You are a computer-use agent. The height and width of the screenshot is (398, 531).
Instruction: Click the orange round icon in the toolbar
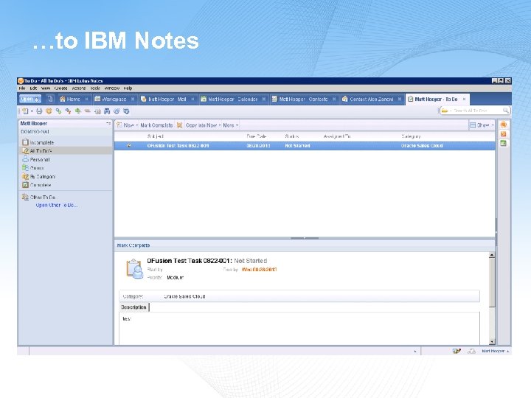click(x=49, y=111)
